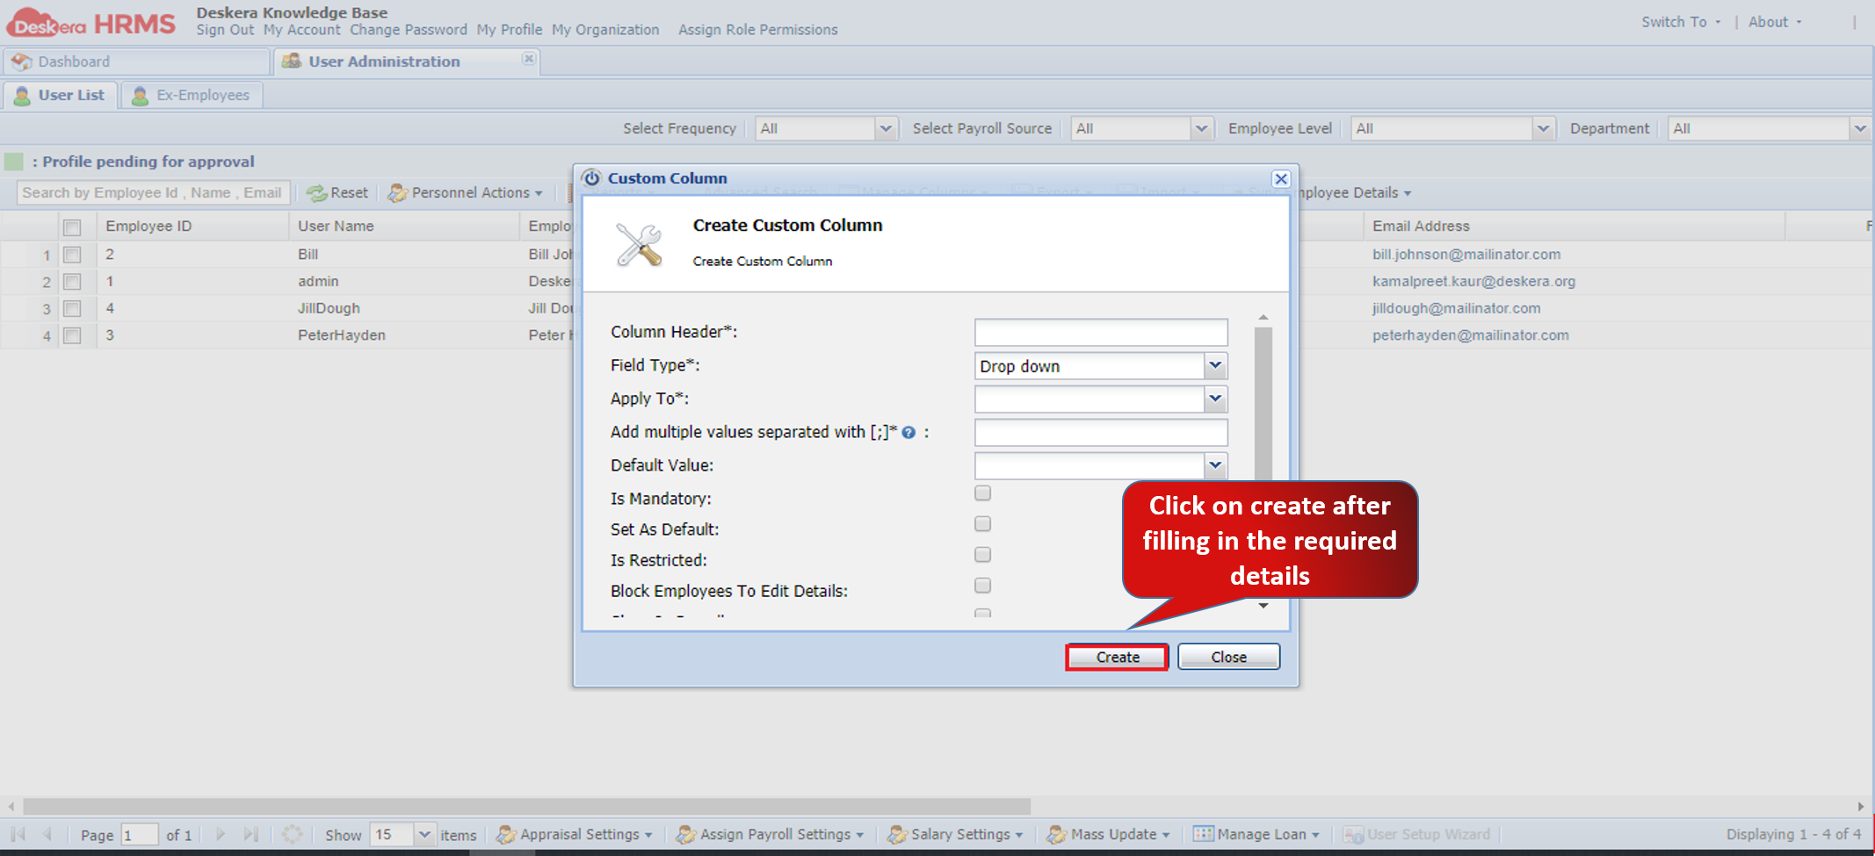This screenshot has width=1875, height=856.
Task: Open the Assign Role Permissions link
Action: (757, 30)
